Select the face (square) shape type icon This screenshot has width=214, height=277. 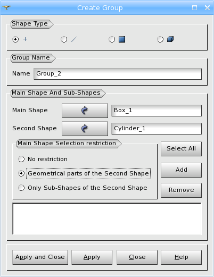tap(122, 39)
